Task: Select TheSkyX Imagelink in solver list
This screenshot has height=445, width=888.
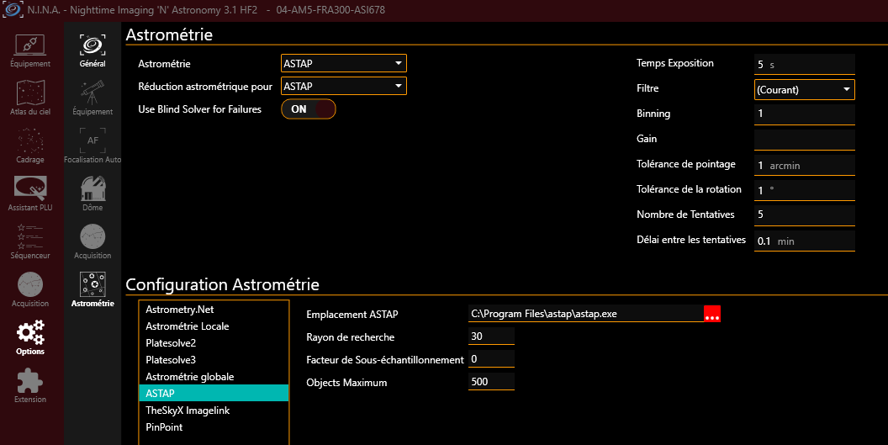Action: (x=214, y=410)
